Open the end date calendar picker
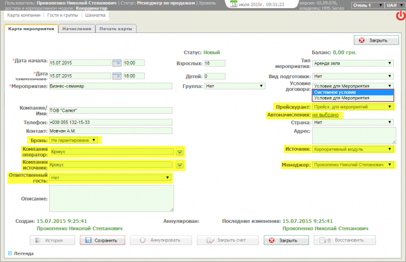Image resolution: width=406 pixels, height=262 pixels. pyautogui.click(x=116, y=76)
